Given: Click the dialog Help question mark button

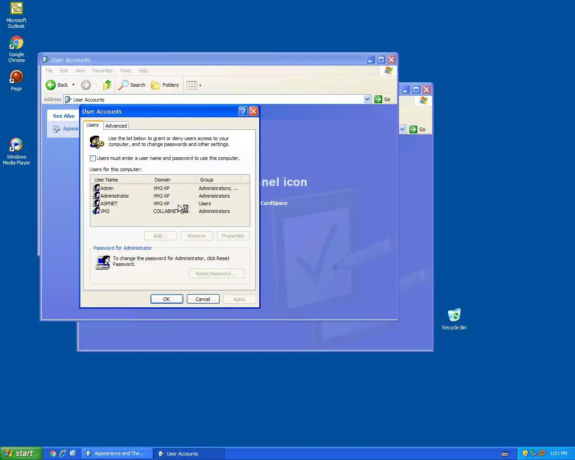Looking at the screenshot, I should (x=243, y=111).
